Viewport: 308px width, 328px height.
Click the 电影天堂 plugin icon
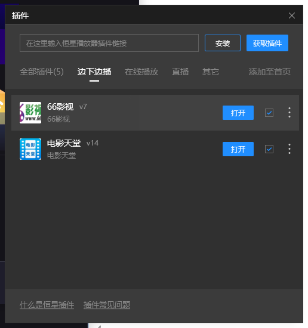click(x=30, y=149)
